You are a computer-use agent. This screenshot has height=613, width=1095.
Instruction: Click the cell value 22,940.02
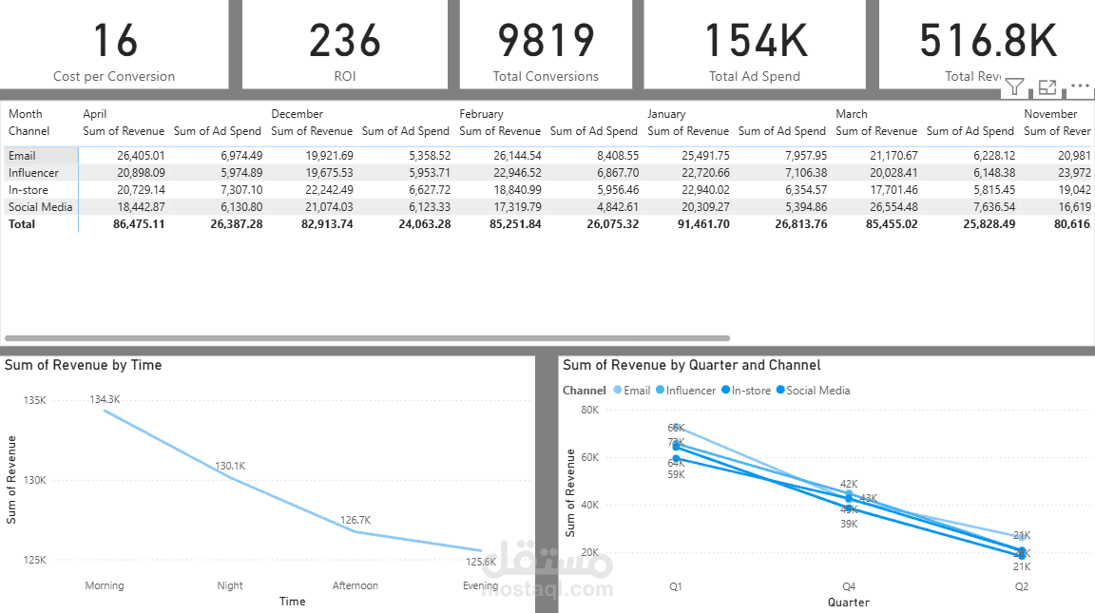click(705, 190)
